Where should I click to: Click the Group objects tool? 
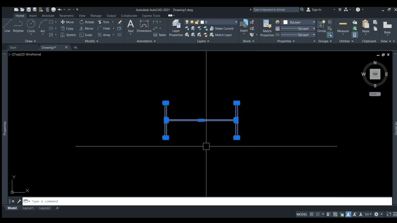322,26
